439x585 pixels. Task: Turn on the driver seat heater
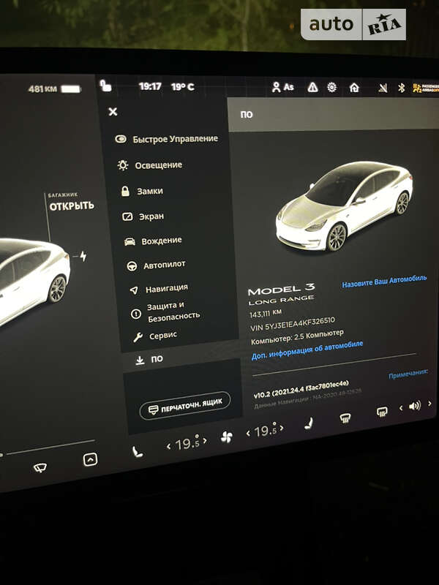tap(137, 451)
